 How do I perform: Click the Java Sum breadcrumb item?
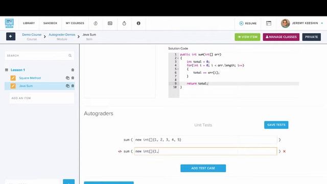coord(89,35)
